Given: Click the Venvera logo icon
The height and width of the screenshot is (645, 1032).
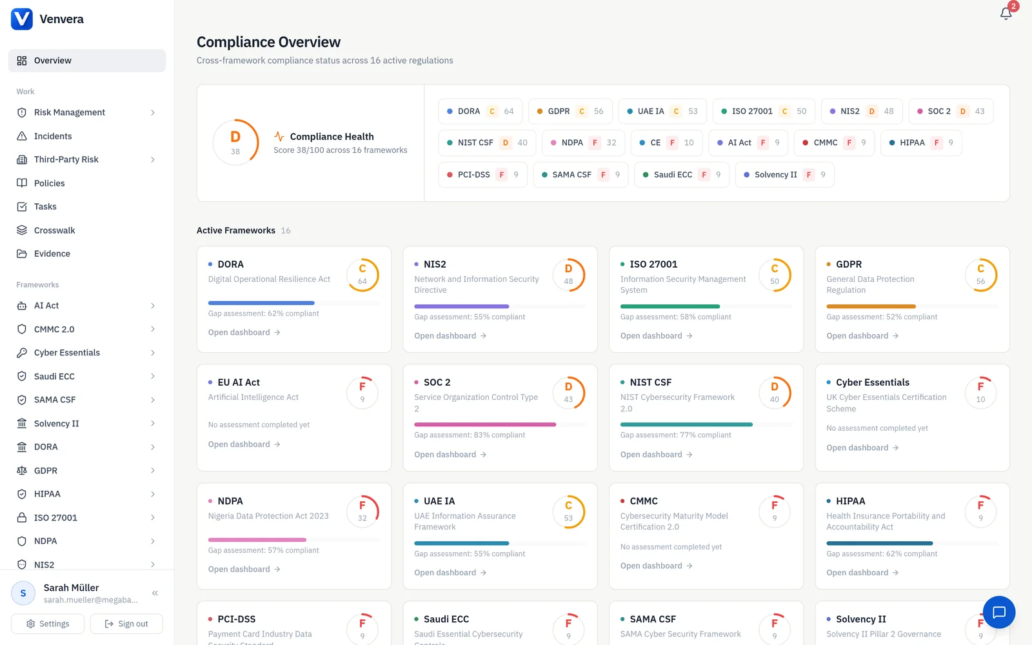Looking at the screenshot, I should coord(22,19).
